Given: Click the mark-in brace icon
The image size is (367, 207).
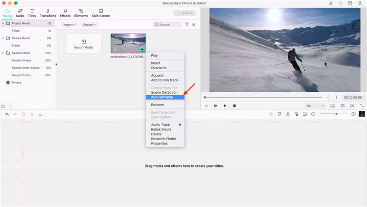Looking at the screenshot, I should [x=328, y=98].
